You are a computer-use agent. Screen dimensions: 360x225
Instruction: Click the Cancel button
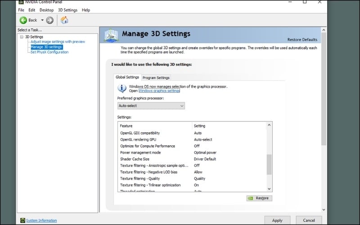[x=309, y=220]
